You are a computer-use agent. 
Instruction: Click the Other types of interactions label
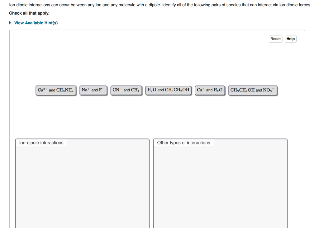tap(183, 143)
